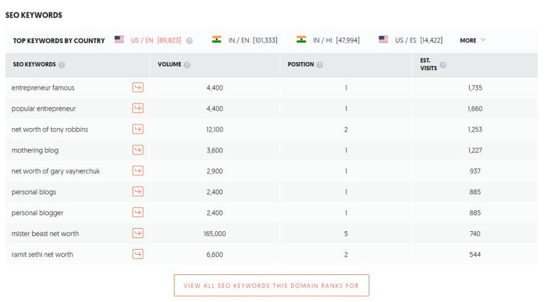Switch to US / EN keywords tab
This screenshot has width=545, height=302.
147,40
